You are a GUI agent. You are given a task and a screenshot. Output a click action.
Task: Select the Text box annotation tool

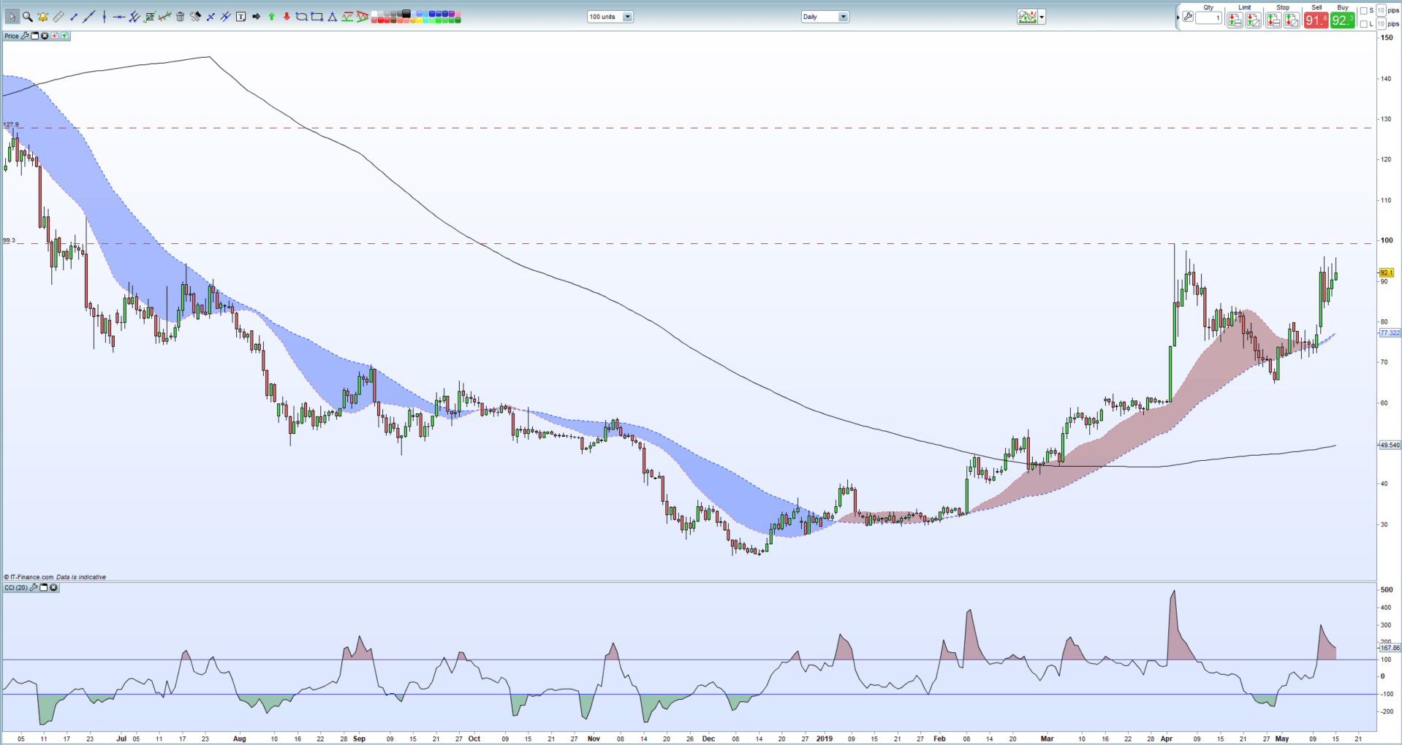point(241,16)
